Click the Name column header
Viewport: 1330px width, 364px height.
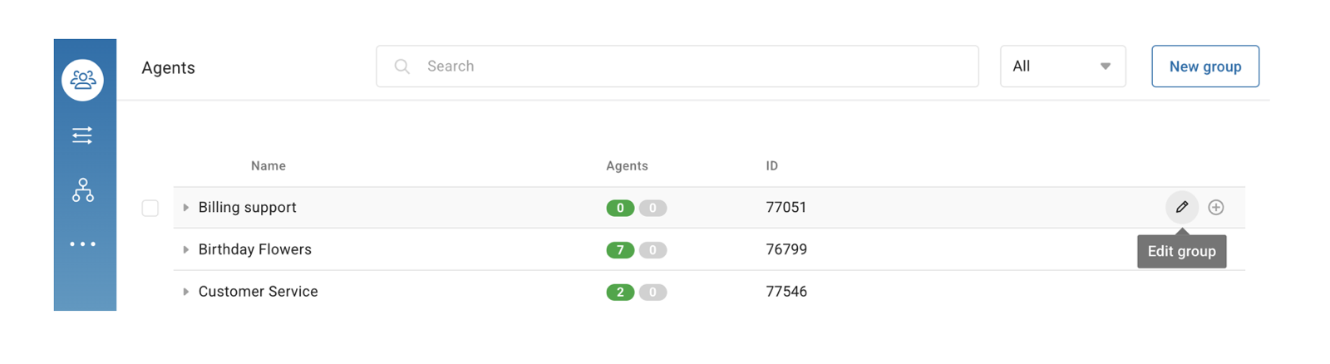268,166
